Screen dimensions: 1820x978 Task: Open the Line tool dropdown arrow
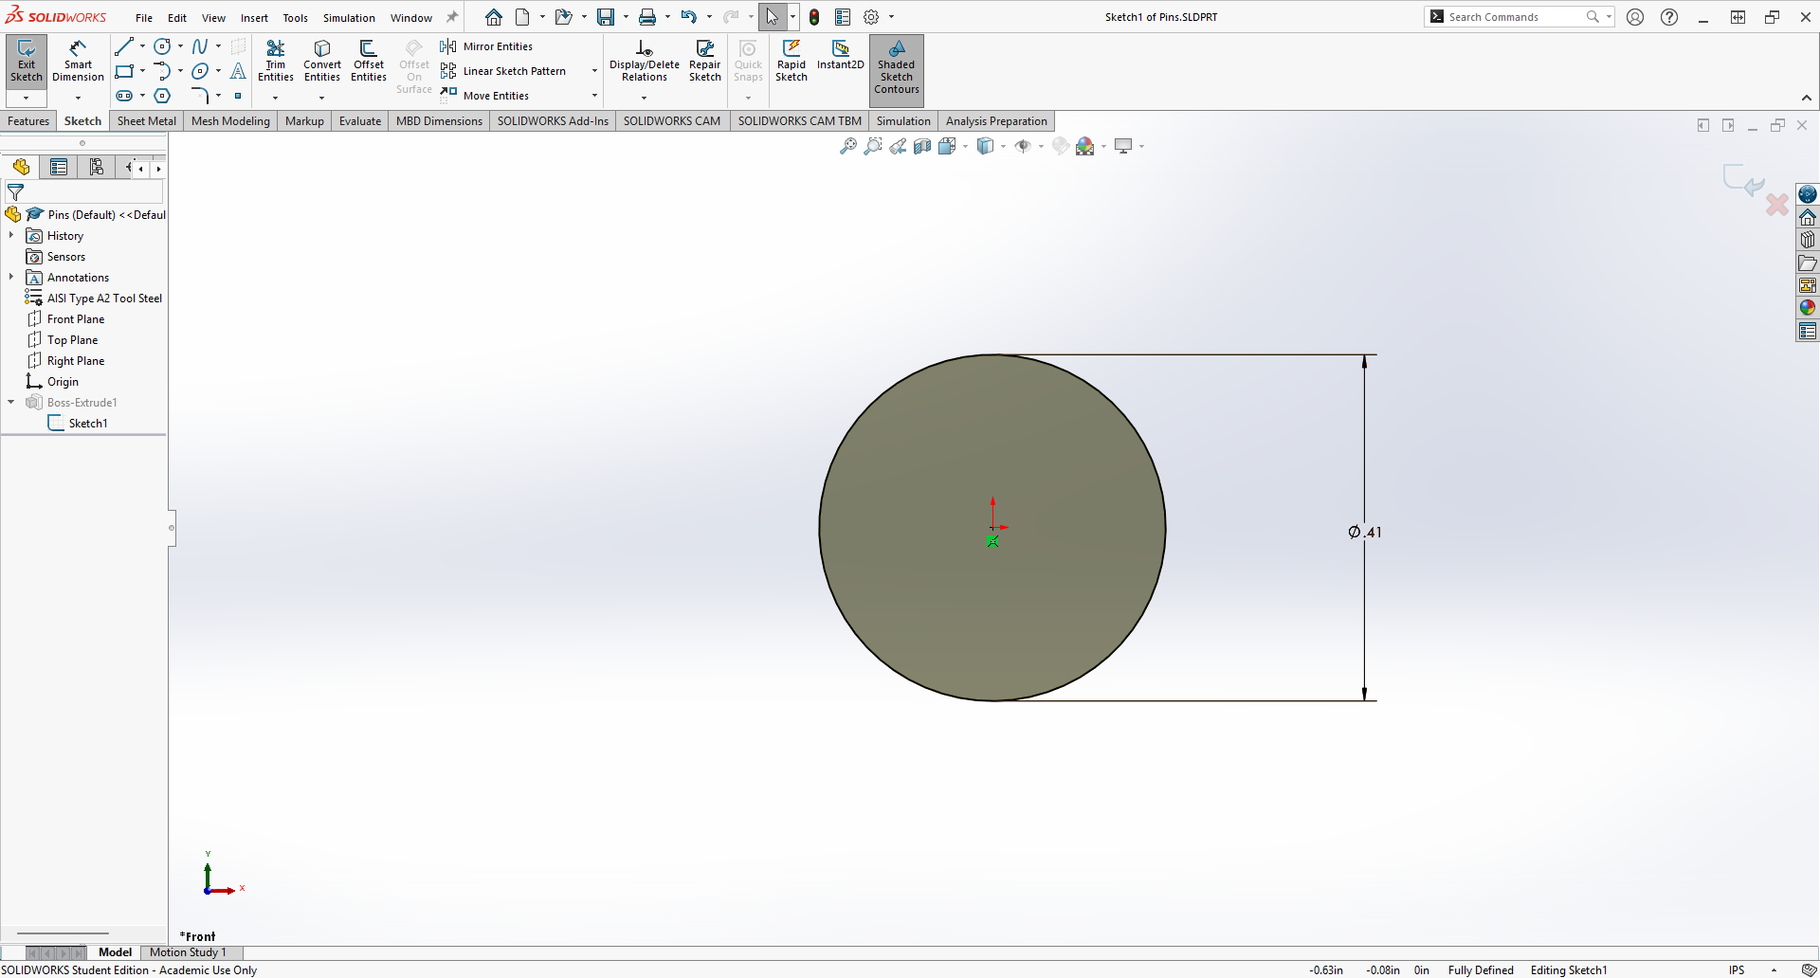click(x=143, y=46)
